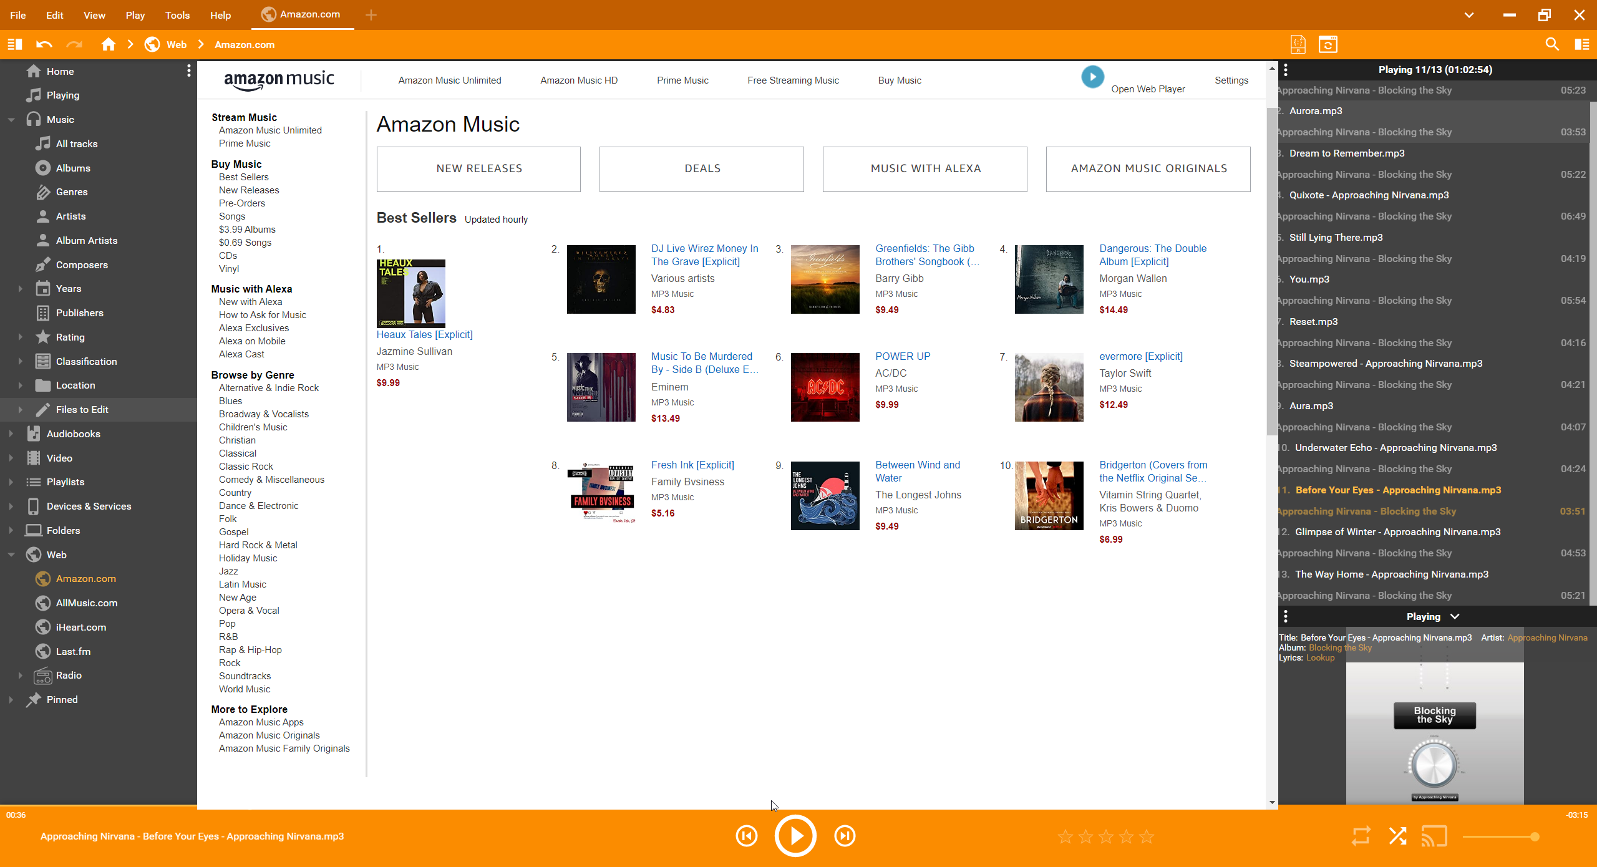Click the home icon in the breadcrumb bar
This screenshot has width=1597, height=867.
point(109,44)
